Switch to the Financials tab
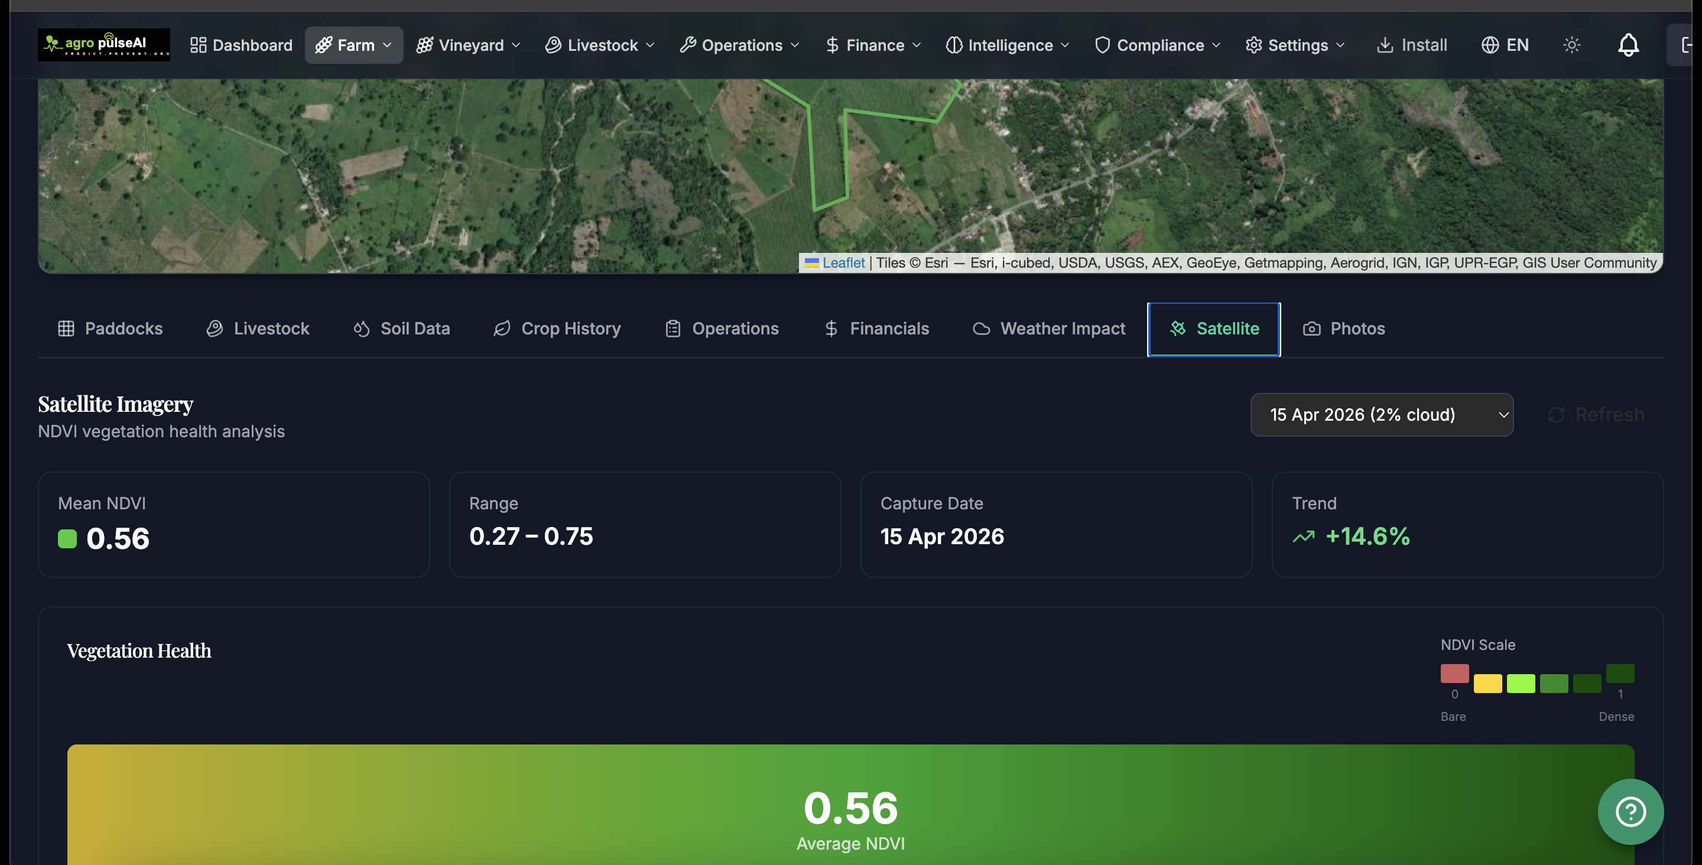 click(877, 329)
